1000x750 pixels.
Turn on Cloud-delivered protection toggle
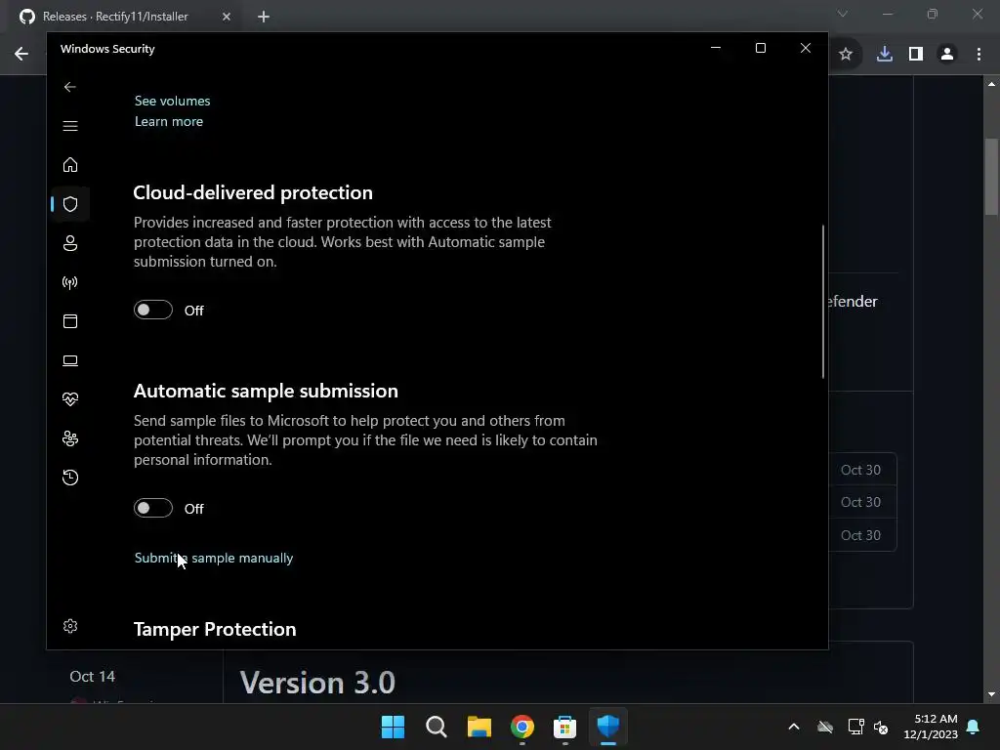pos(153,310)
